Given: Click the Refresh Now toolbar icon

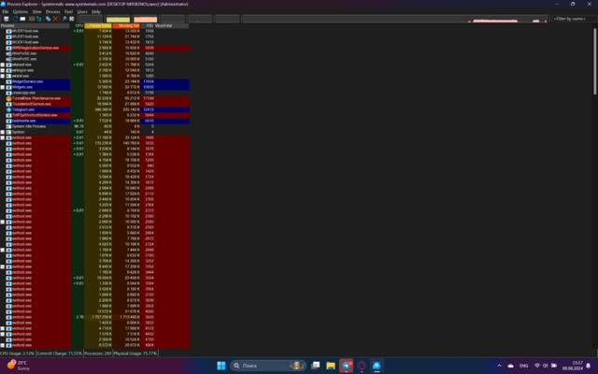Looking at the screenshot, I should click(14, 19).
